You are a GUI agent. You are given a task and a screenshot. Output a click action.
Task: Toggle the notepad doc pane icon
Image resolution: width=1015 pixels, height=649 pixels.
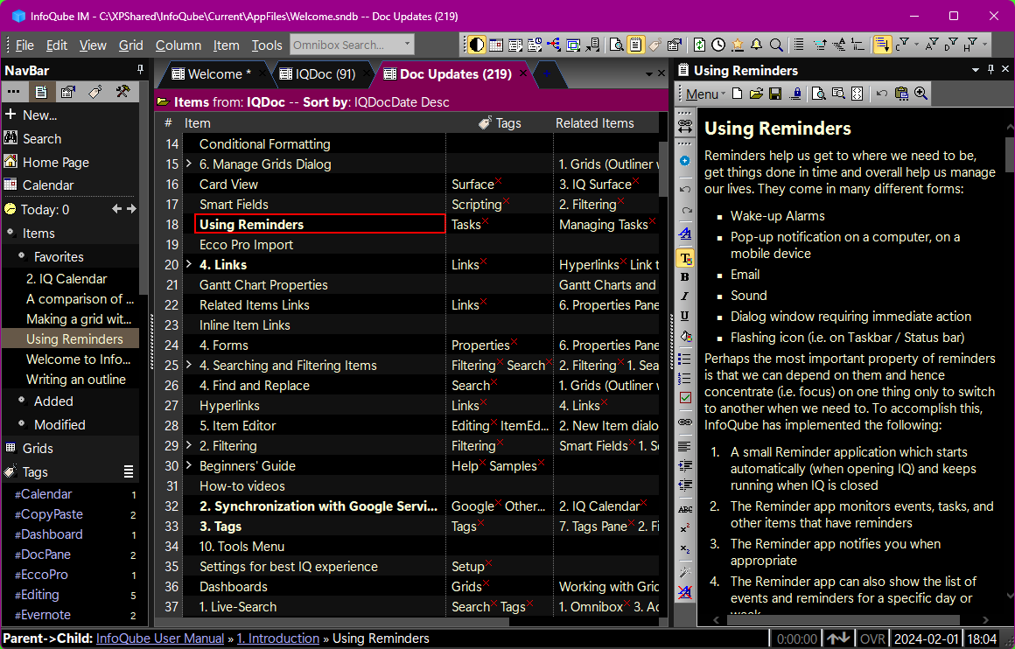coord(635,45)
